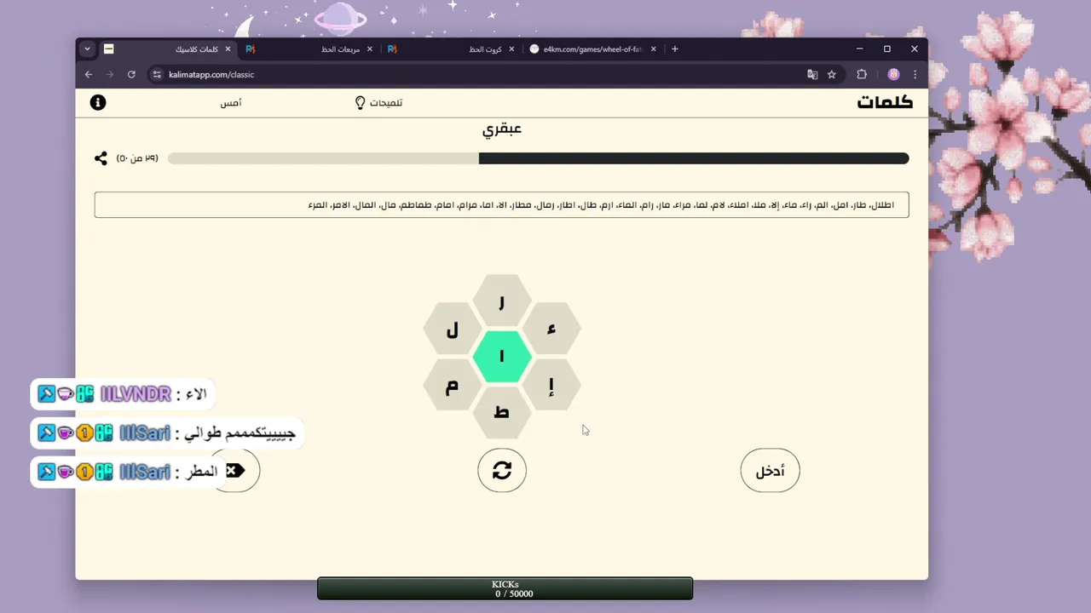Click the KICKs 0 / 50000 goal bar
The width and height of the screenshot is (1091, 613).
tap(505, 589)
